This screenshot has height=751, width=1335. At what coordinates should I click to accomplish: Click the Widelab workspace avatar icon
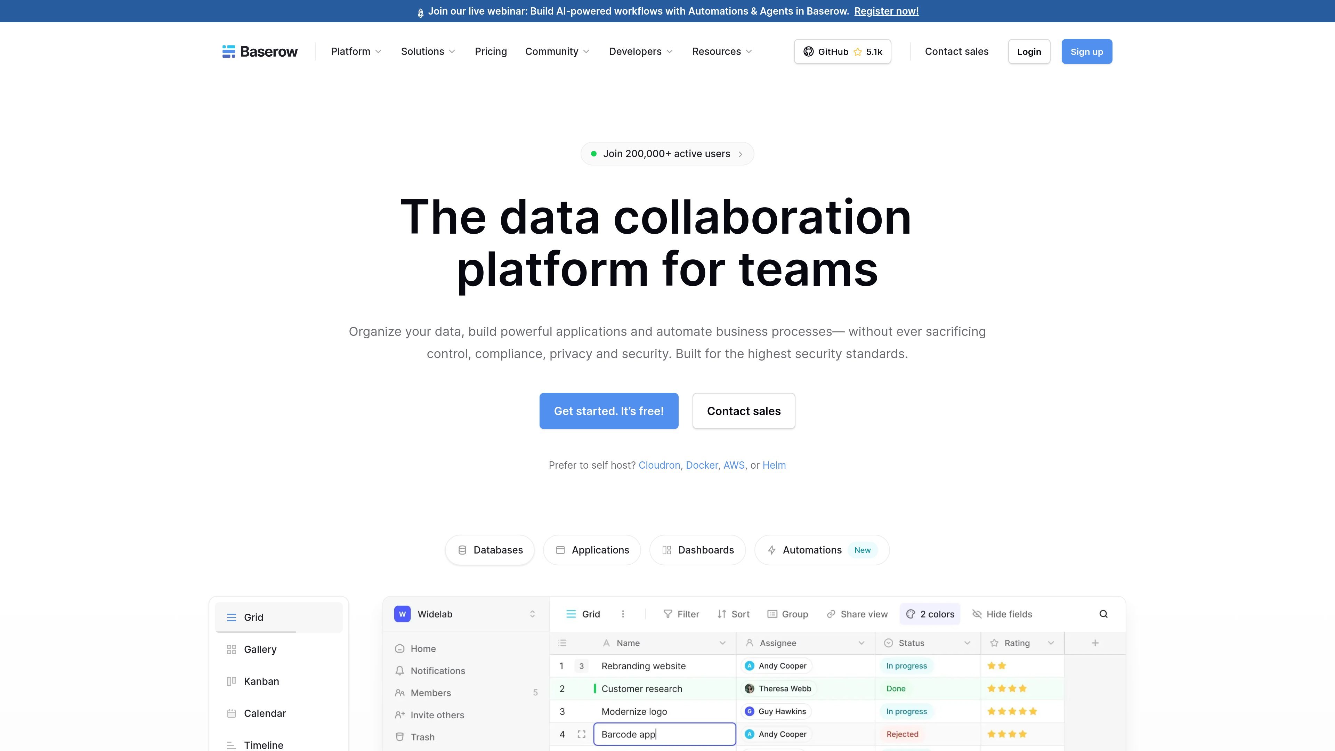click(402, 614)
